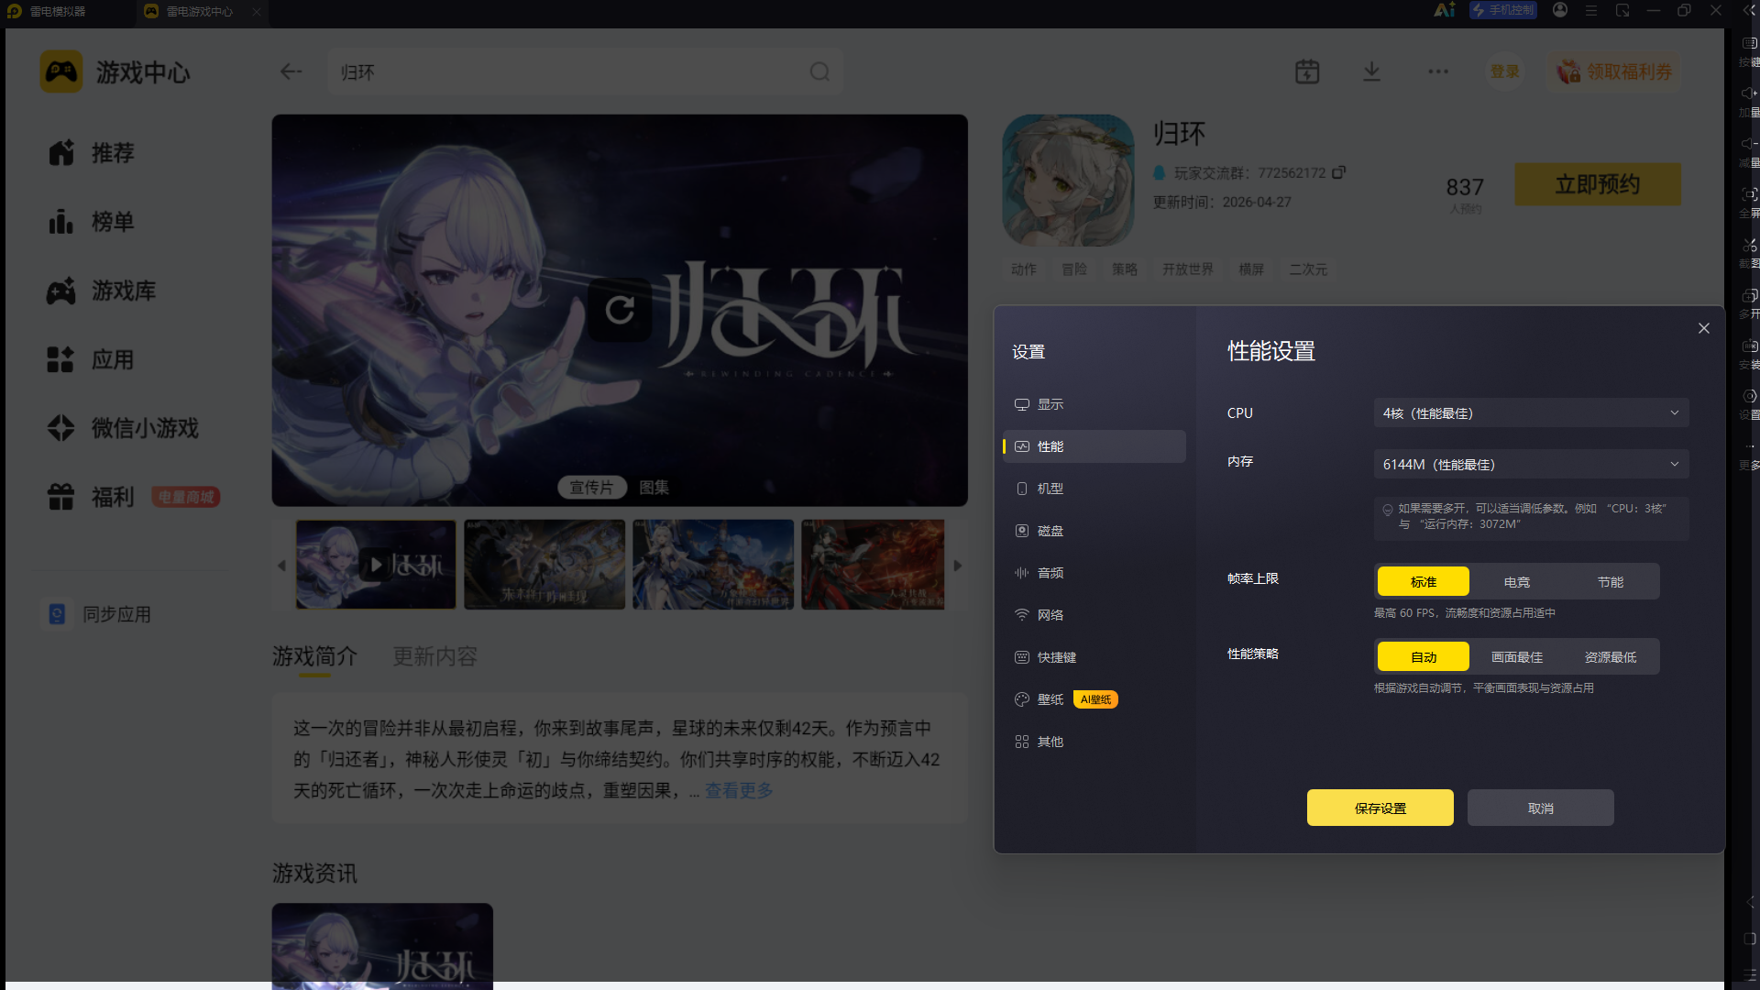Open the 微信小游戏 icon in sidebar
This screenshot has height=990, width=1760.
(x=61, y=428)
